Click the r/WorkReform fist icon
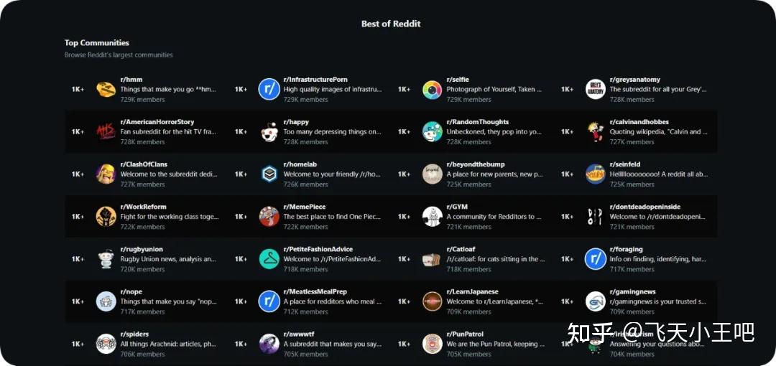 [106, 217]
